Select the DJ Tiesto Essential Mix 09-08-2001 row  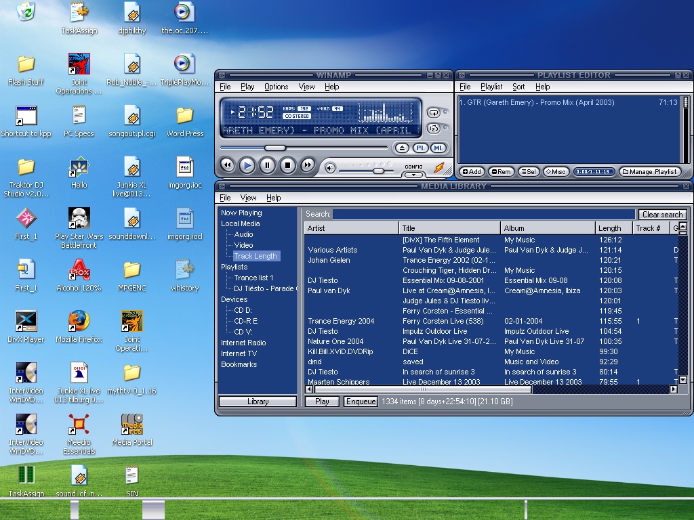tap(491, 280)
